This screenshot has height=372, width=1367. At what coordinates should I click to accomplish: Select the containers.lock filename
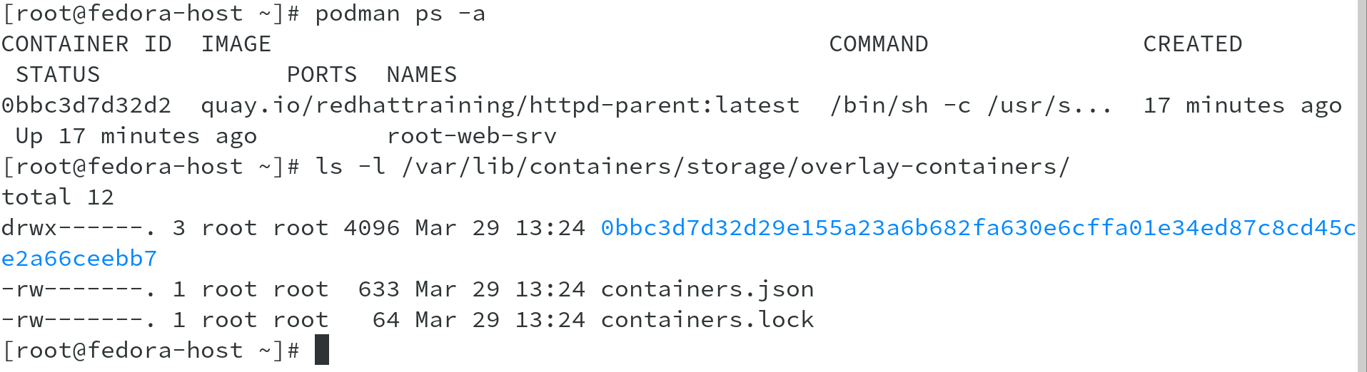pyautogui.click(x=707, y=320)
